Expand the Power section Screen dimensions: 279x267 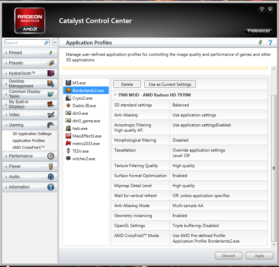pos(6,166)
